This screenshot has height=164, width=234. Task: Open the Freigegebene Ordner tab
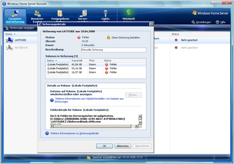pyautogui.click(x=60, y=16)
